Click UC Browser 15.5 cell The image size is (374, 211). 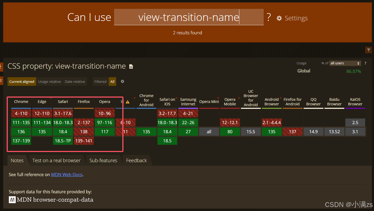(251, 132)
